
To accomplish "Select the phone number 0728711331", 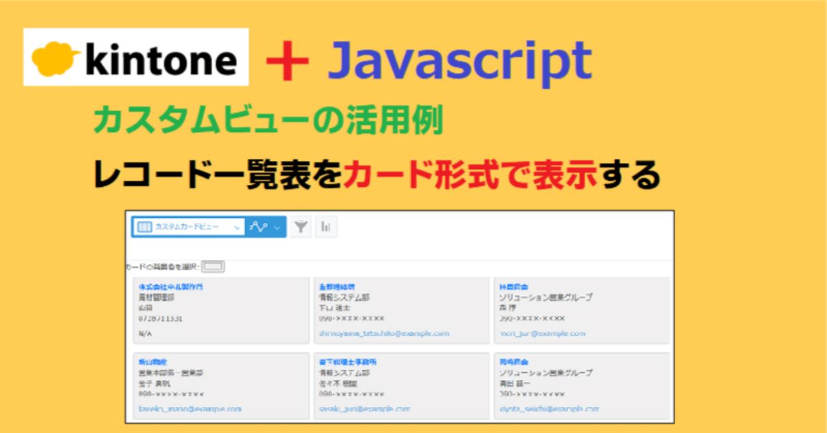I will 161,319.
